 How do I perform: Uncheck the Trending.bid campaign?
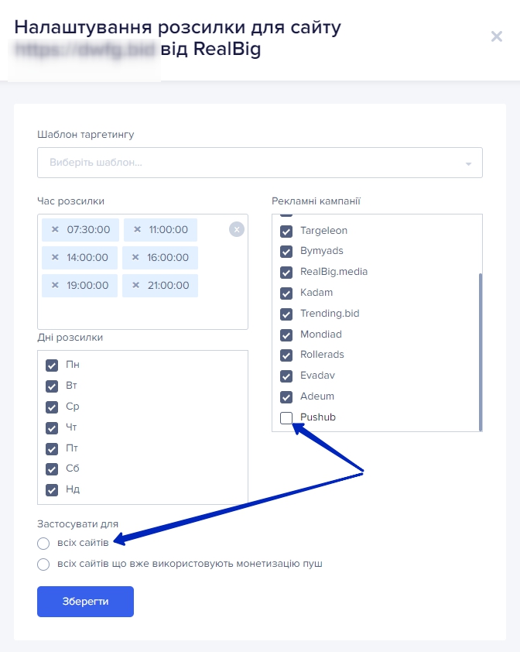tap(286, 314)
